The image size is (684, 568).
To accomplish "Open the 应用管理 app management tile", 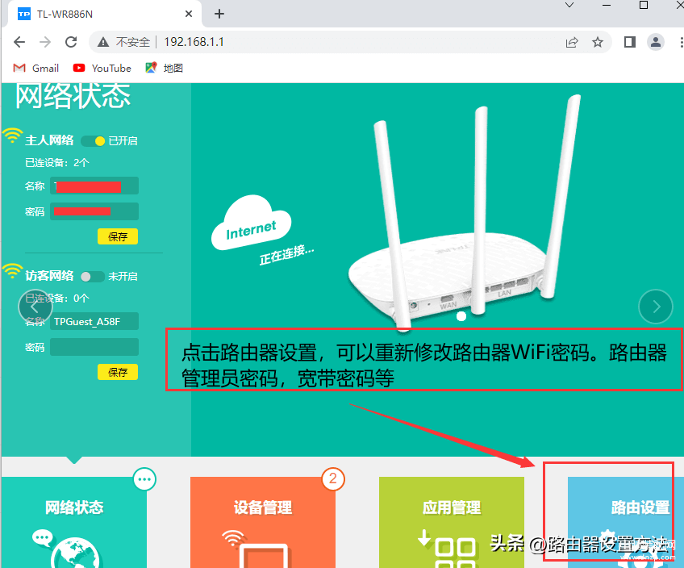I will 452,522.
